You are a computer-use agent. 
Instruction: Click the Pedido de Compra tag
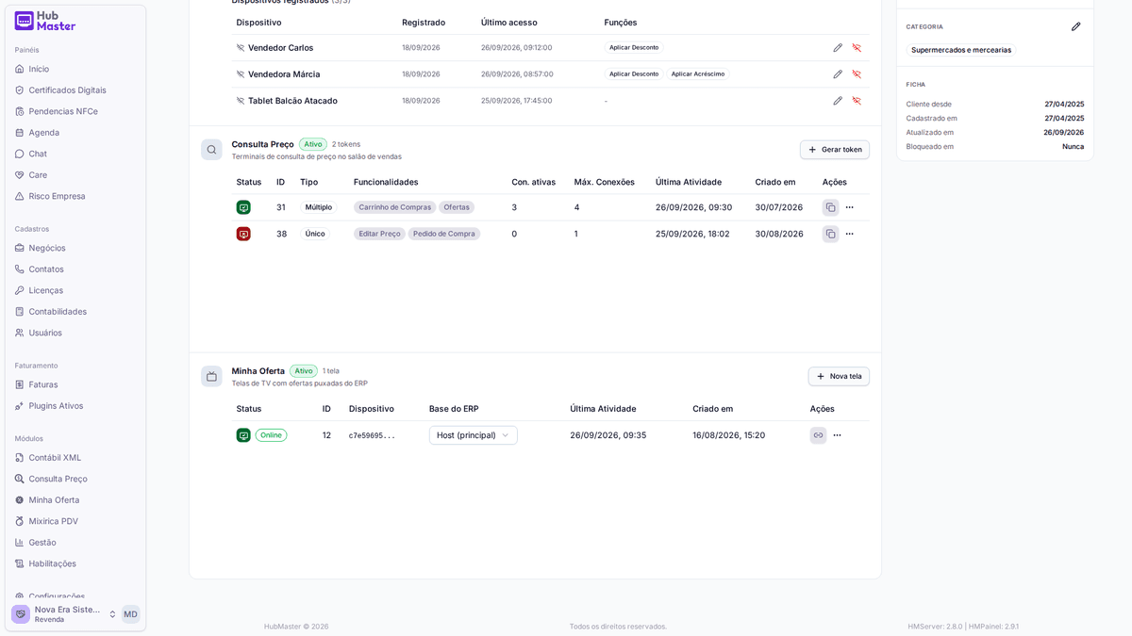point(444,234)
